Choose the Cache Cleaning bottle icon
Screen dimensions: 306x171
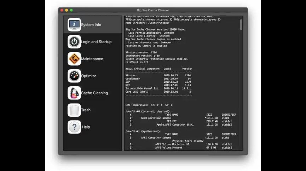(74, 93)
